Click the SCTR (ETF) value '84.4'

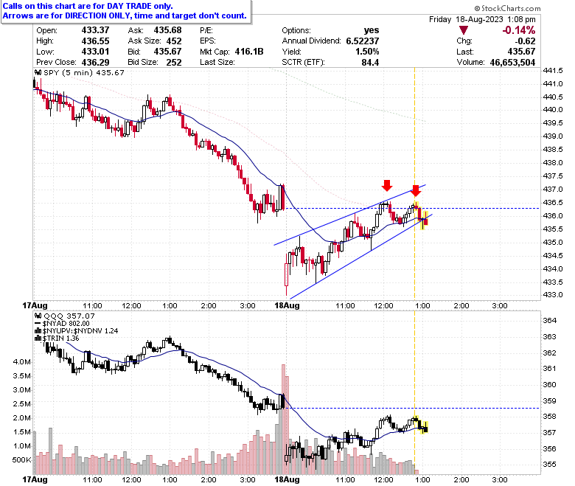(370, 63)
